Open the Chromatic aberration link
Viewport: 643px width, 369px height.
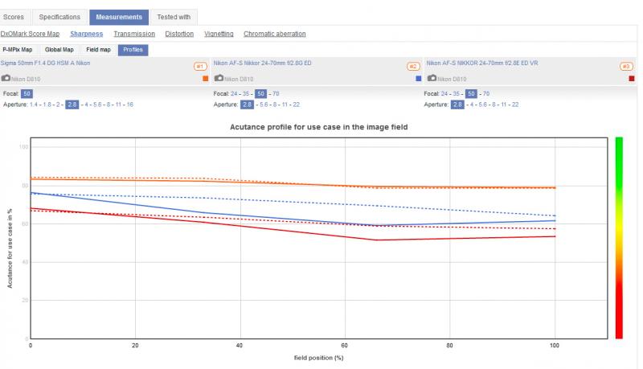pos(275,34)
